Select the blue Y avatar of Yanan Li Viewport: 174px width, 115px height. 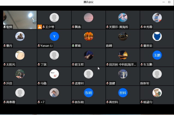click(x=54, y=36)
